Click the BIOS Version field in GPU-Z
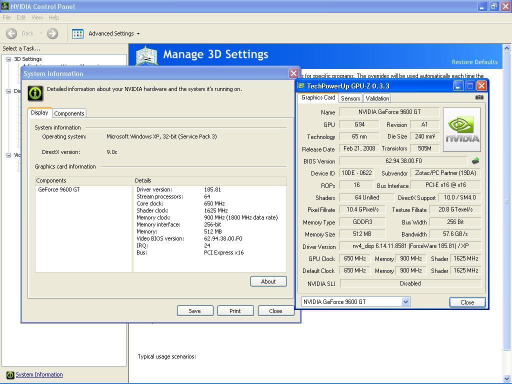The width and height of the screenshot is (512, 384). tap(403, 161)
